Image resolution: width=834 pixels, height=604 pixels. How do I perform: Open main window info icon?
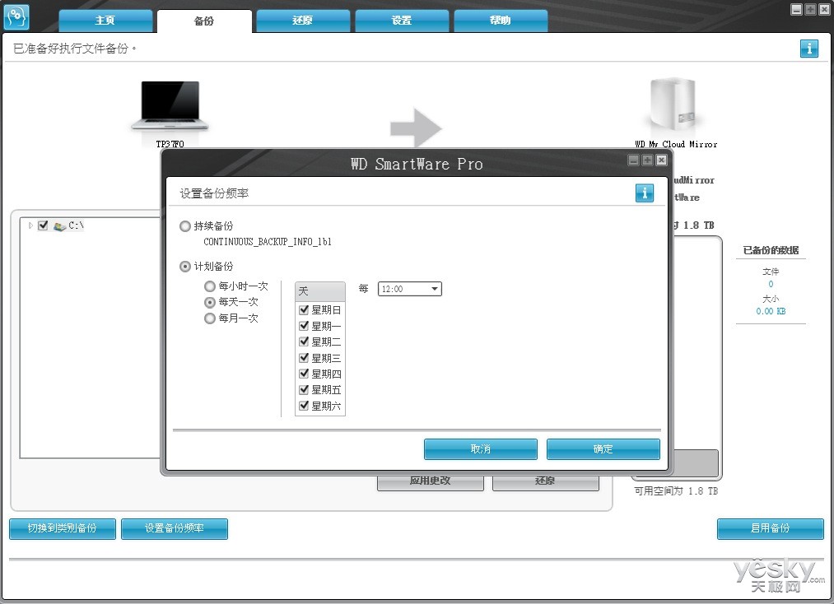point(809,49)
